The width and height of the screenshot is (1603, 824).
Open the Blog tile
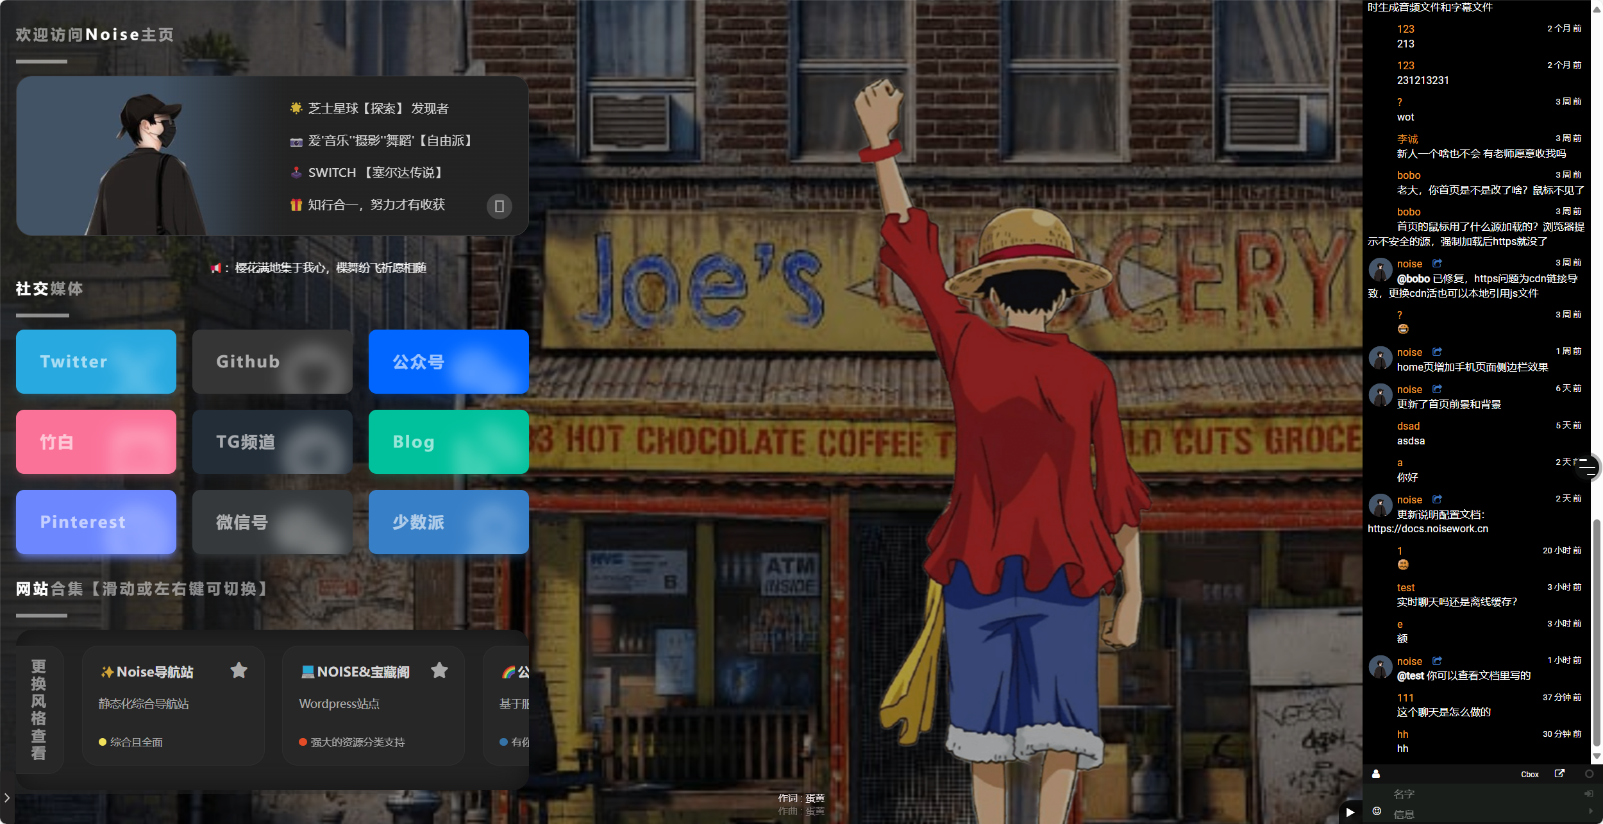448,442
